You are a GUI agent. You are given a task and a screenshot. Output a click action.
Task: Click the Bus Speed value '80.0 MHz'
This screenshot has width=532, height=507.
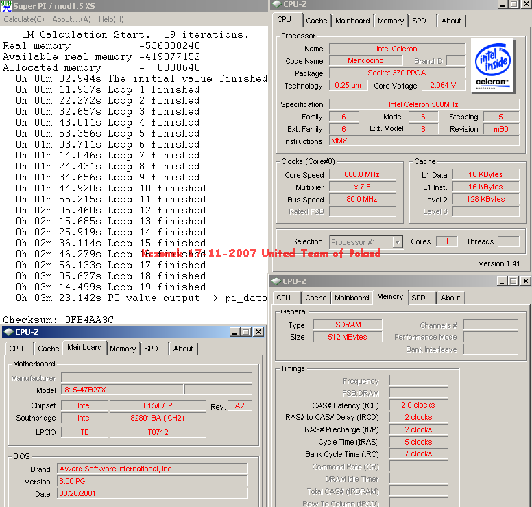click(363, 199)
